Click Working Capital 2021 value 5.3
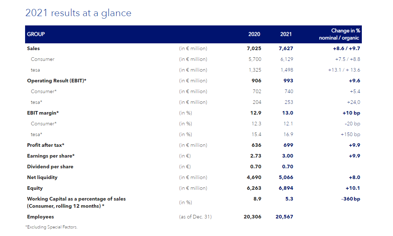Viewport: 393px width, 236px height. pyautogui.click(x=289, y=199)
